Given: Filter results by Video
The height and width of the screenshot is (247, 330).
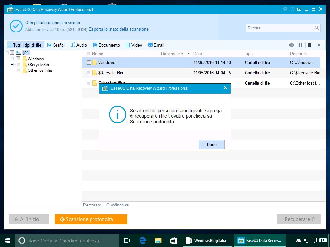Looking at the screenshot, I should pyautogui.click(x=134, y=45).
